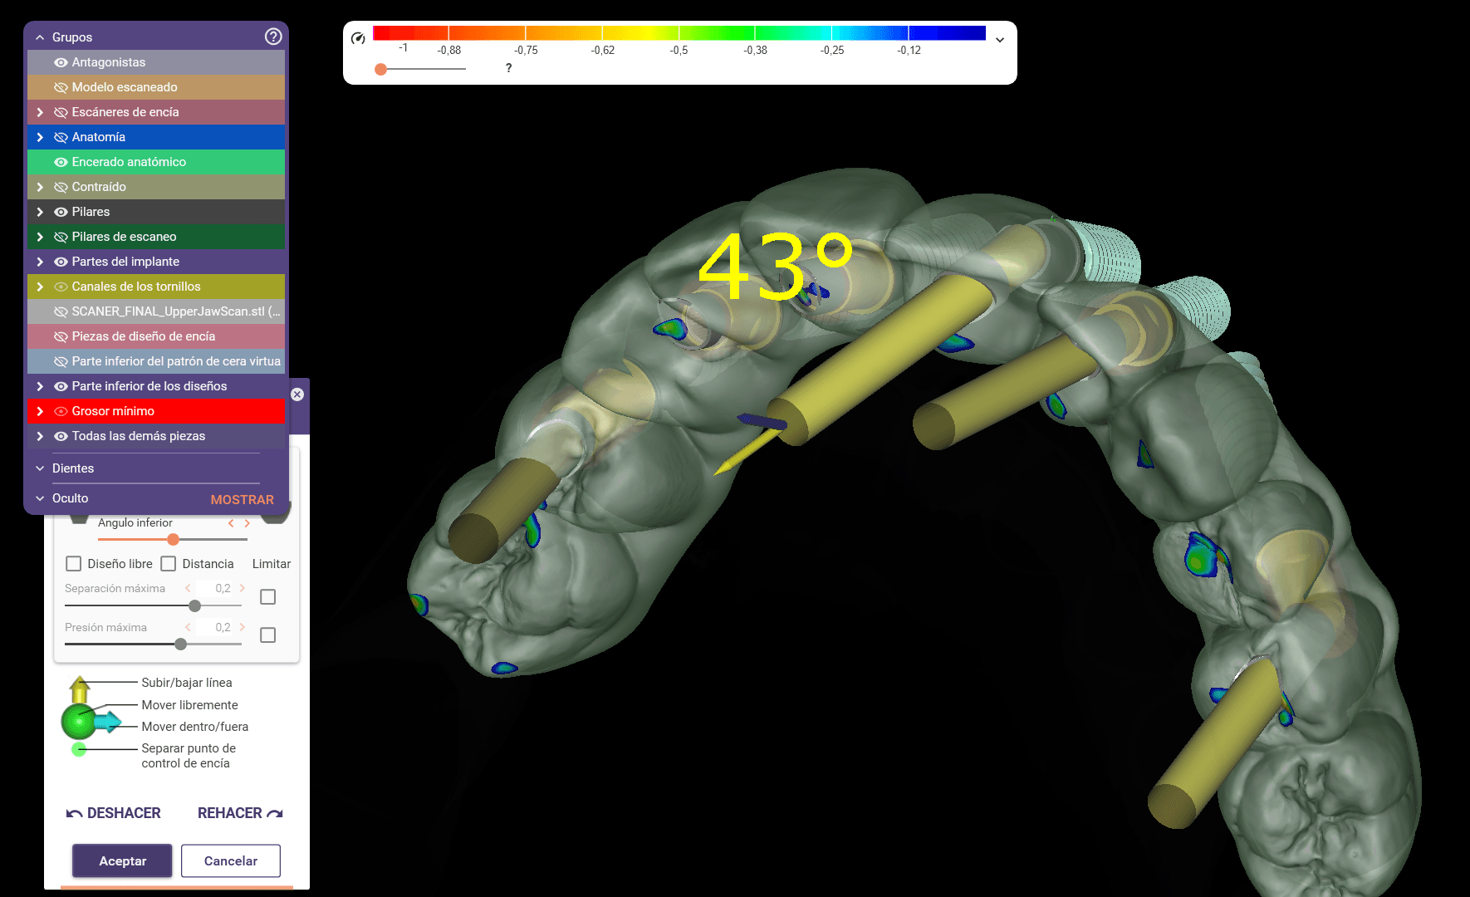The width and height of the screenshot is (1470, 897).
Task: Collapse the Grupos section
Action: (40, 37)
